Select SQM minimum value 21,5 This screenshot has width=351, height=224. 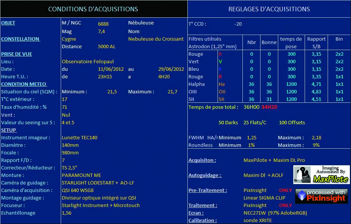[112, 91]
